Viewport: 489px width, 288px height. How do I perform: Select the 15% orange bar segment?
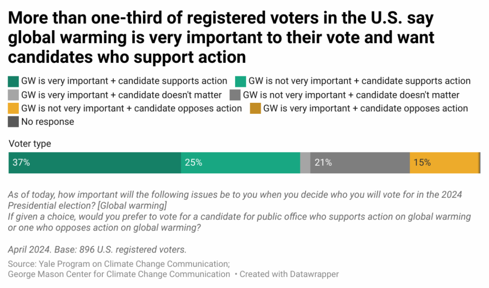444,163
